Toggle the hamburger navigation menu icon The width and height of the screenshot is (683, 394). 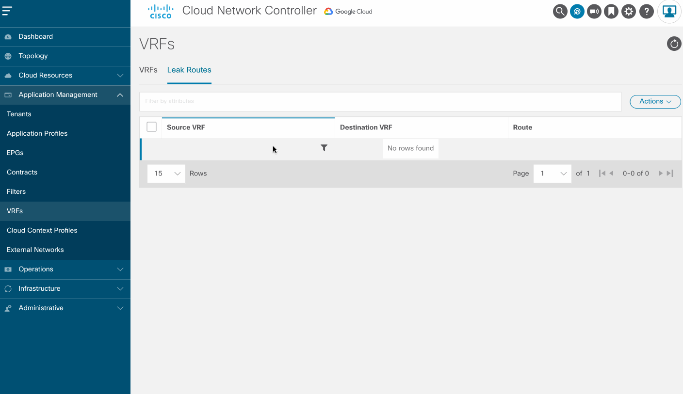click(x=7, y=11)
